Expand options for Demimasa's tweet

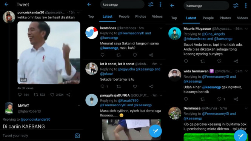click(246, 108)
